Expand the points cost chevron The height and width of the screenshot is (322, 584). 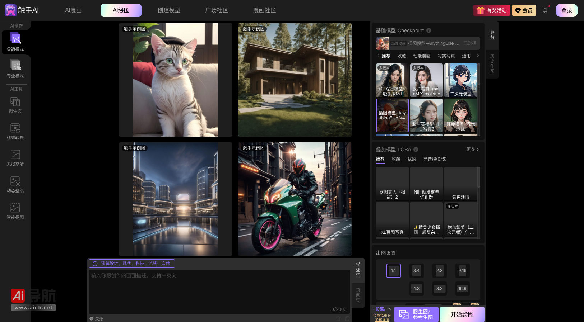(389, 309)
